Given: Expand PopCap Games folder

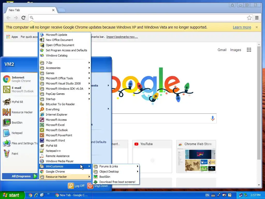Looking at the screenshot, I should pyautogui.click(x=65, y=94).
